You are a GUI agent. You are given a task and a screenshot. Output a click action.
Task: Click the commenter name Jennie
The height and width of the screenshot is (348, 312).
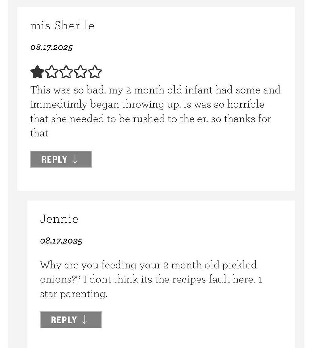pyautogui.click(x=59, y=219)
